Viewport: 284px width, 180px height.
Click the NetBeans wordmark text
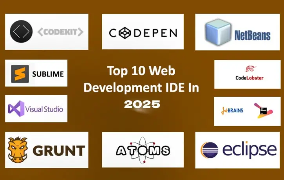click(253, 35)
